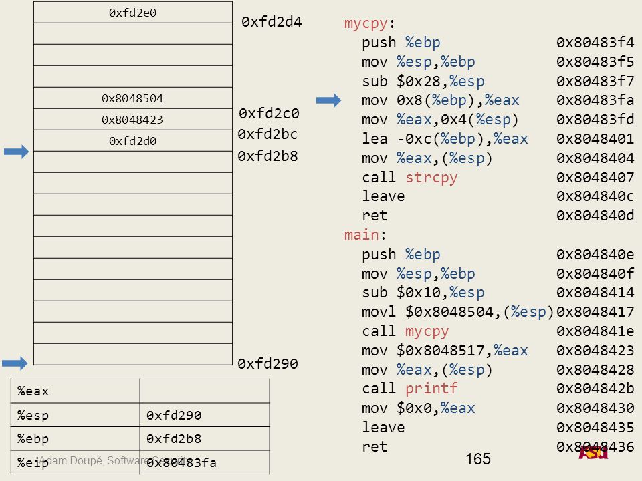Viewport: 642px width, 481px height.
Task: Select code address 0x804840e in main
Action: click(x=595, y=255)
